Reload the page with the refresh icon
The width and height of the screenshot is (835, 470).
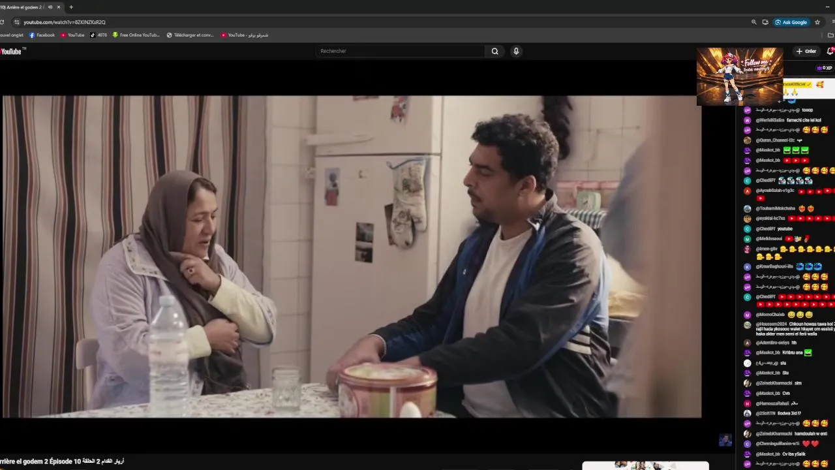[x=2, y=22]
